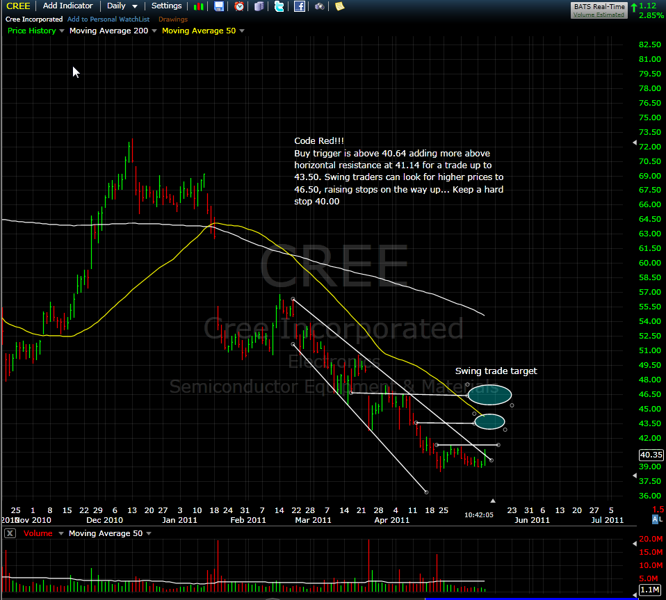Click the arrow left of the 1.1M volume value
This screenshot has height=600, width=666.
[x=635, y=594]
